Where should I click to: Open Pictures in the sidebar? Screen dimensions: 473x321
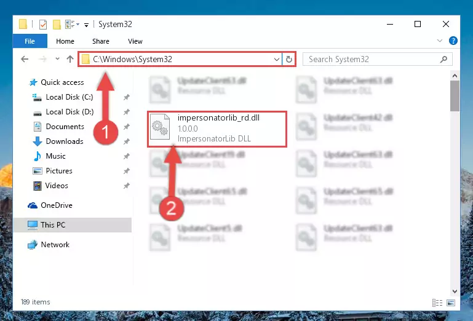click(x=52, y=171)
